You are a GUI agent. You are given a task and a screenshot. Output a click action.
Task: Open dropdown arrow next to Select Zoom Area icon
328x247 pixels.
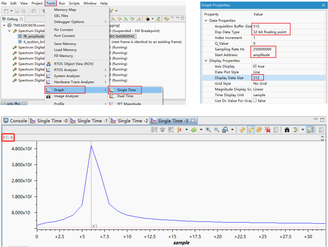tap(232, 130)
